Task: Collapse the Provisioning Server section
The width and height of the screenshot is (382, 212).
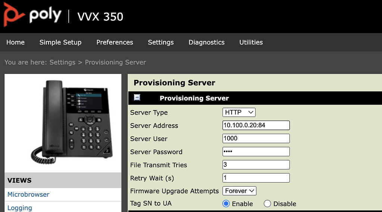Action: [x=137, y=98]
